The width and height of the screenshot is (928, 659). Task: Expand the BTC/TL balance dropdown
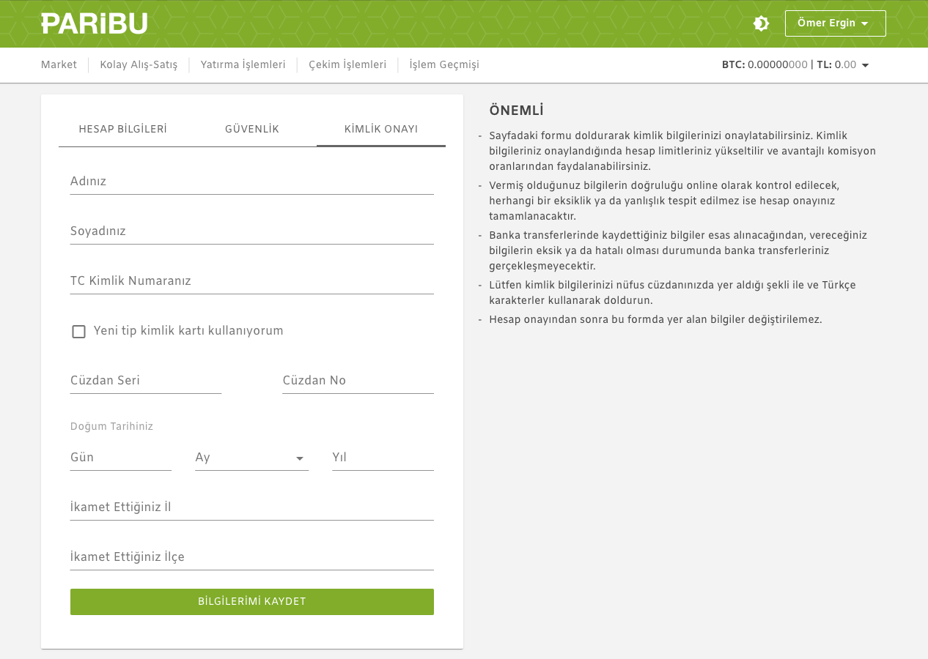865,65
